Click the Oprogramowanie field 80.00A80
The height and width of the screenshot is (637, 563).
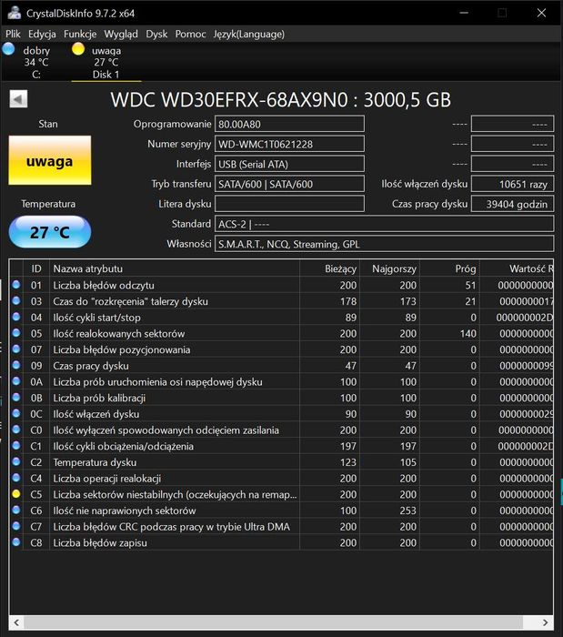click(289, 125)
